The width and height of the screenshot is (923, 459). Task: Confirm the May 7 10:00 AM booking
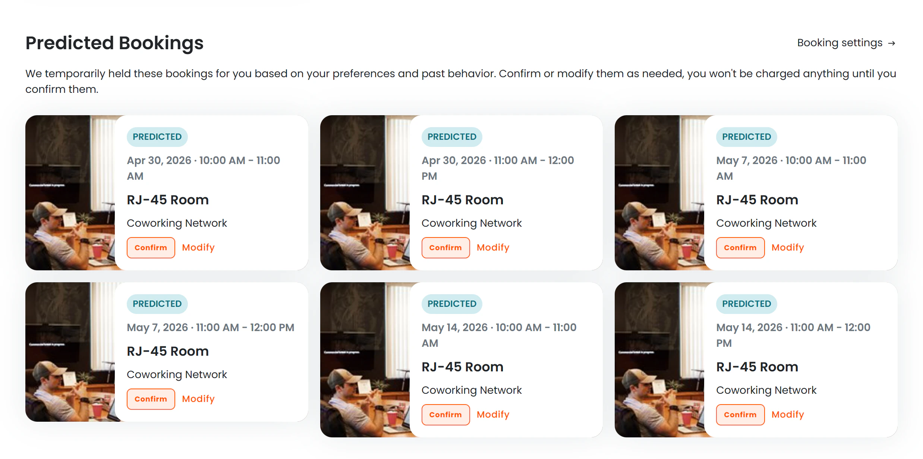[x=740, y=247]
